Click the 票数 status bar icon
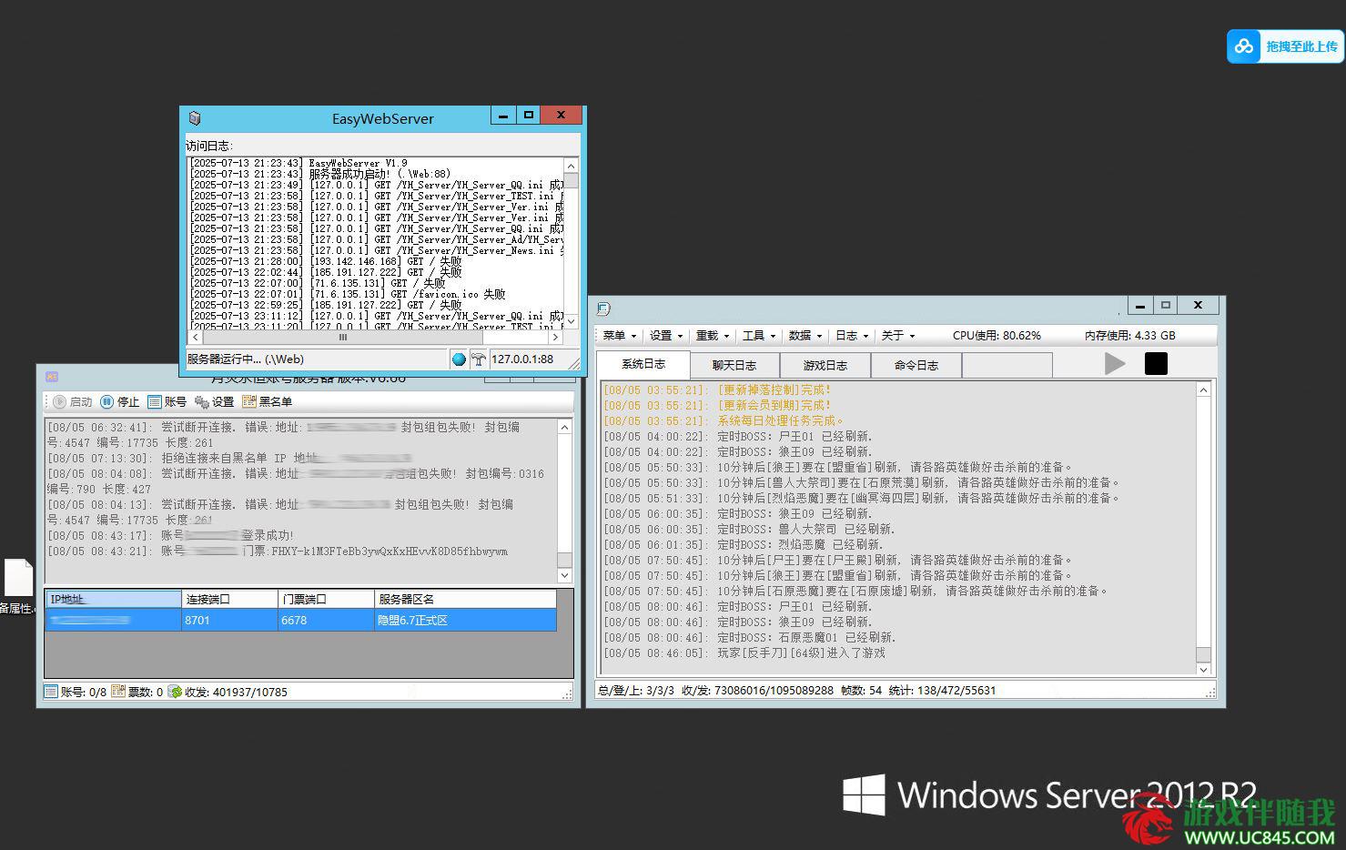 118,692
